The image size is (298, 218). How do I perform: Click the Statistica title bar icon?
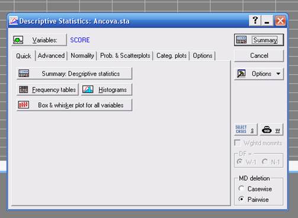[13, 21]
